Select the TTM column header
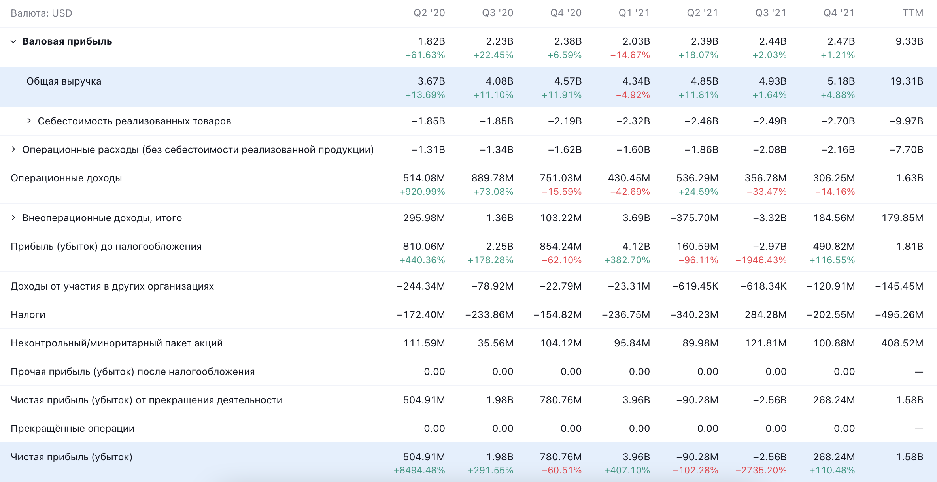 913,13
